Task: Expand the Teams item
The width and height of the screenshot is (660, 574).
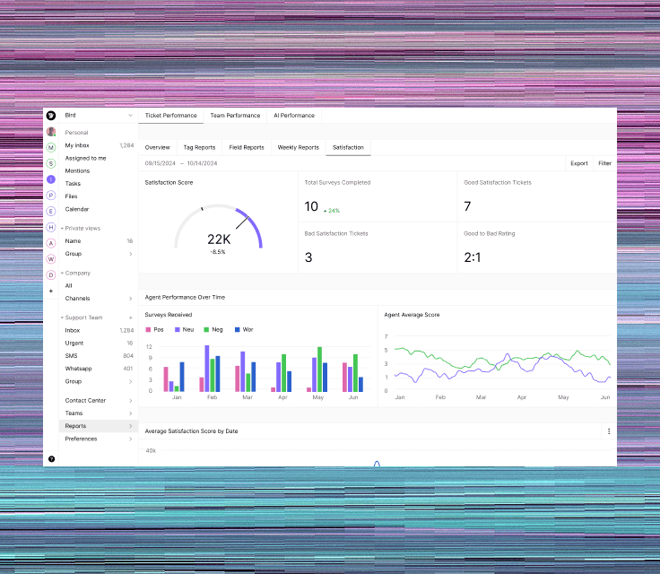Action: (131, 413)
